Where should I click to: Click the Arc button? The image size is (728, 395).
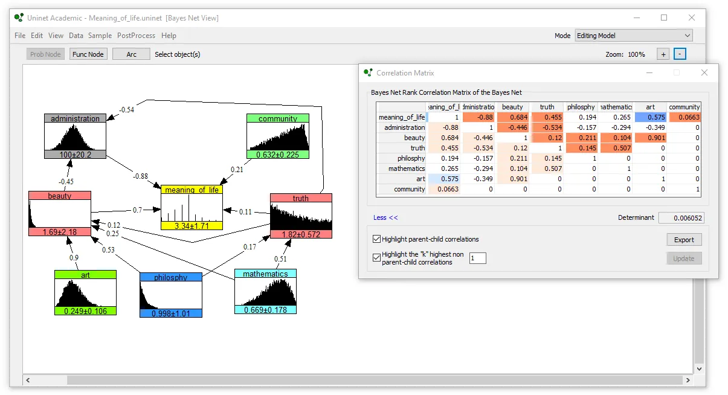131,54
